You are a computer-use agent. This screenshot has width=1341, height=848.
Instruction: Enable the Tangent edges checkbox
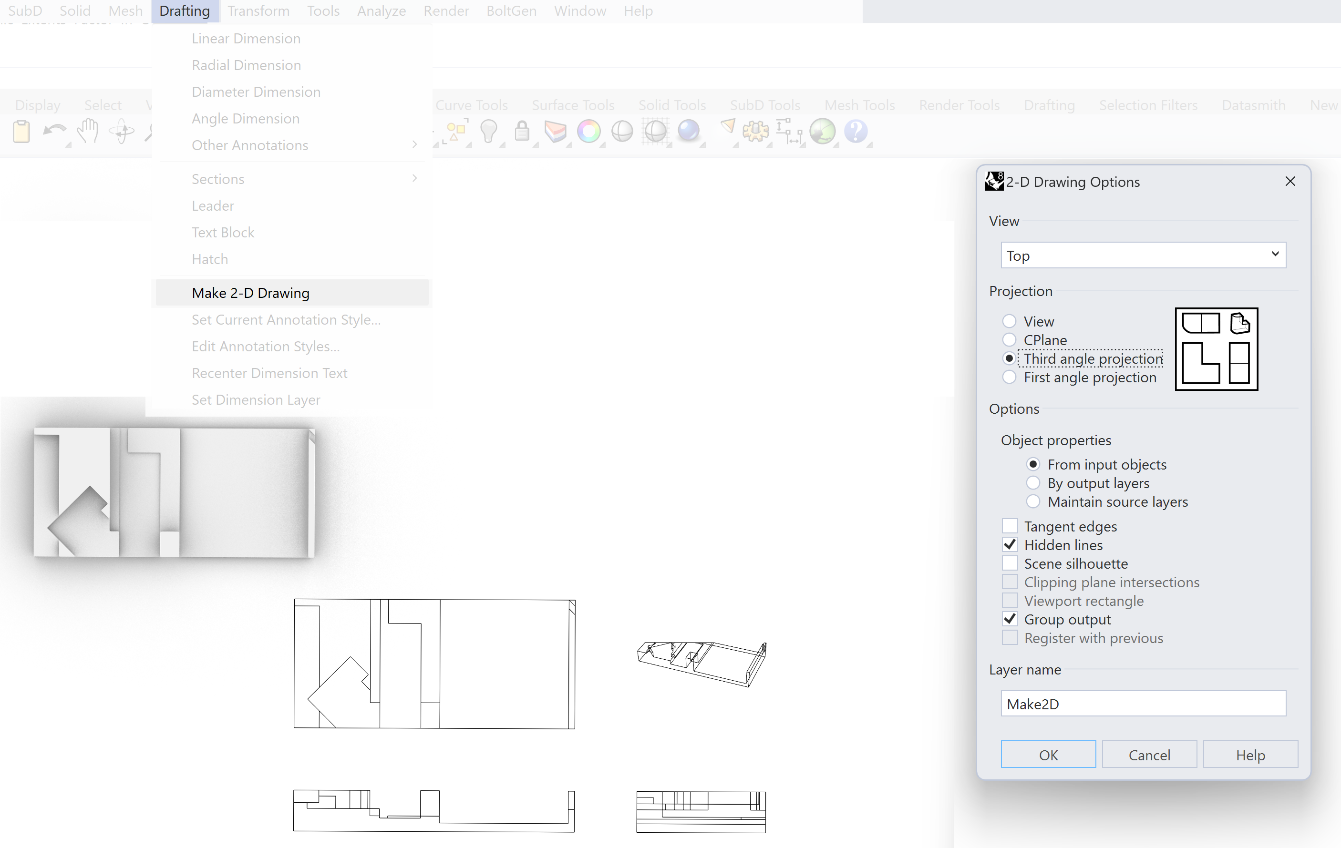pyautogui.click(x=1010, y=526)
